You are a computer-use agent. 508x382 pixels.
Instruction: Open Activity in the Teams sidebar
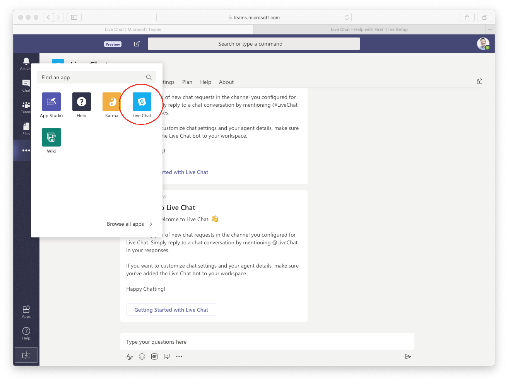tap(26, 64)
